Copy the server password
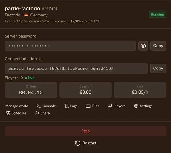Screen dimensions: 171x153 tap(158, 46)
